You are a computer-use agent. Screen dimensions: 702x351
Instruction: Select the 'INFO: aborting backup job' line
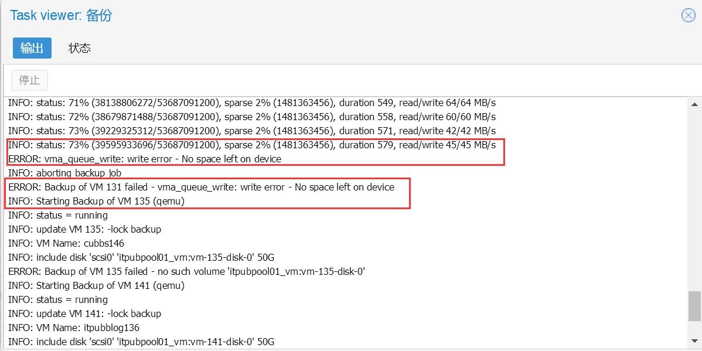click(x=65, y=173)
